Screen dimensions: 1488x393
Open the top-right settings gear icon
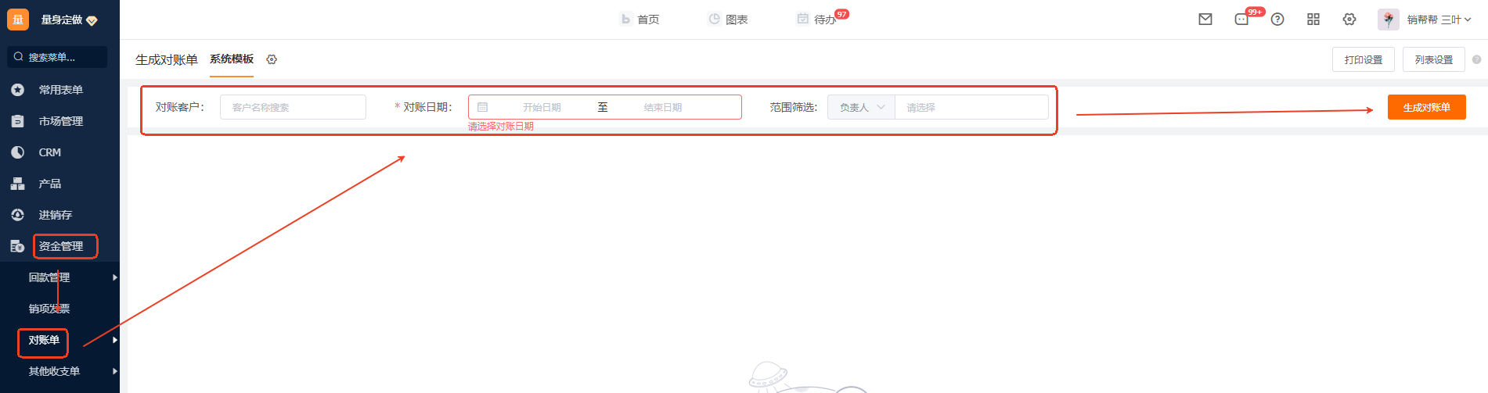(x=1349, y=20)
